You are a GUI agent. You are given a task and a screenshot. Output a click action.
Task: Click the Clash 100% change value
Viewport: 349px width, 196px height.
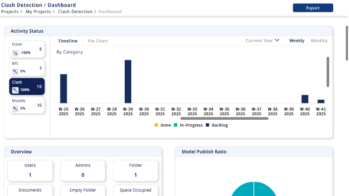pyautogui.click(x=25, y=90)
